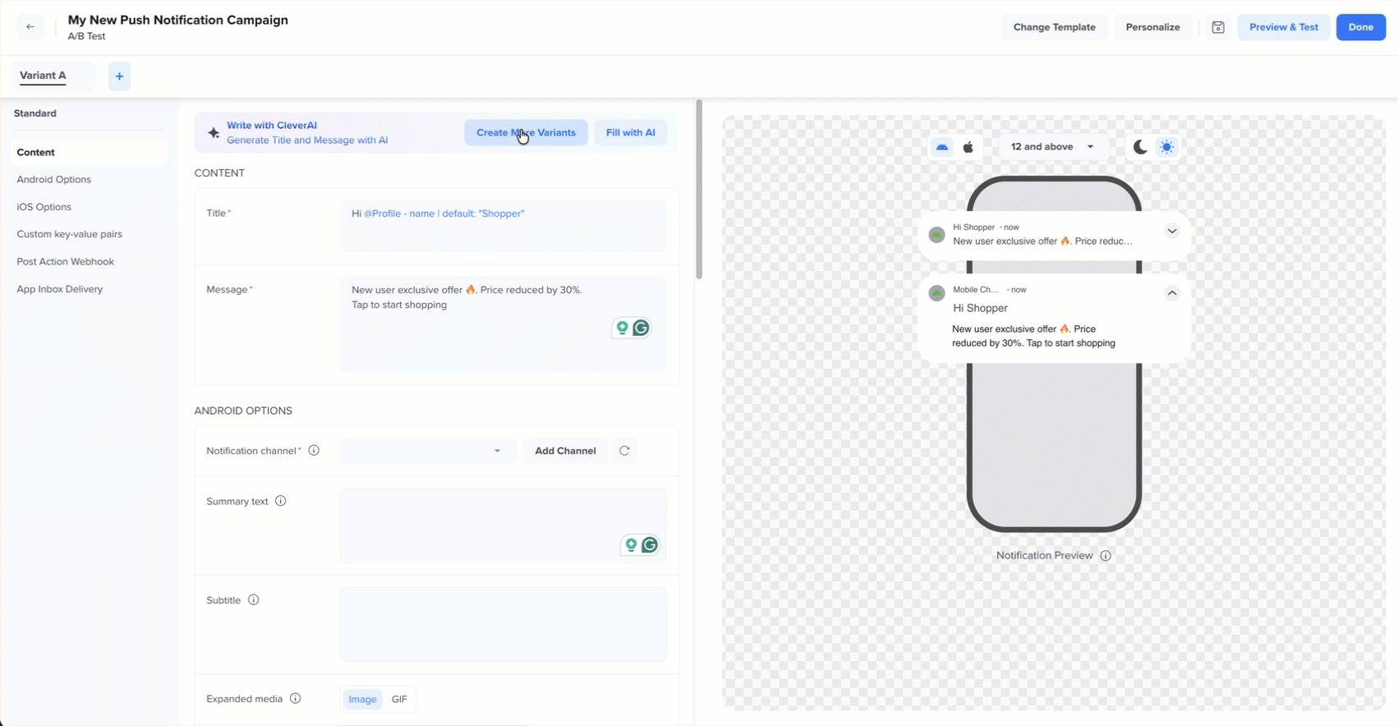This screenshot has height=726, width=1398.
Task: Click campaign title My New Push Notification Campaign
Action: (x=178, y=20)
